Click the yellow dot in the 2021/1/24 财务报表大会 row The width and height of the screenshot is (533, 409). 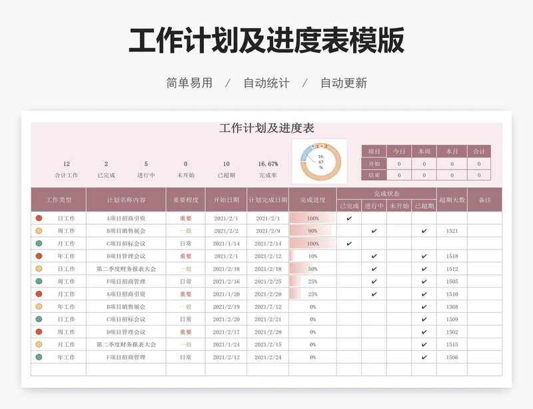click(x=39, y=344)
